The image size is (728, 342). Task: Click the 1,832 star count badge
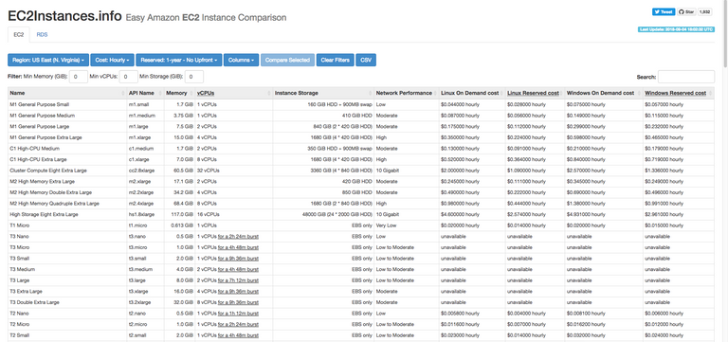tap(704, 12)
